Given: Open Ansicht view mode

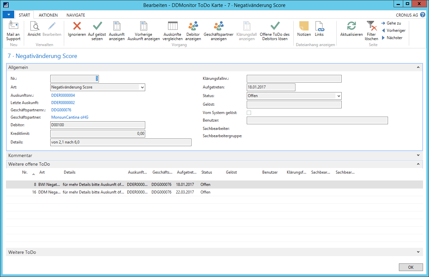Looking at the screenshot, I should 34,29.
